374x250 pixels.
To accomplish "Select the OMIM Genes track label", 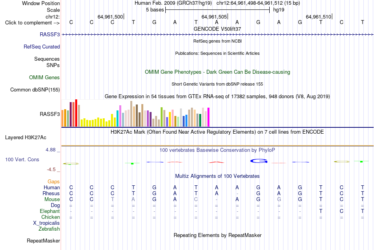I will click(44, 77).
